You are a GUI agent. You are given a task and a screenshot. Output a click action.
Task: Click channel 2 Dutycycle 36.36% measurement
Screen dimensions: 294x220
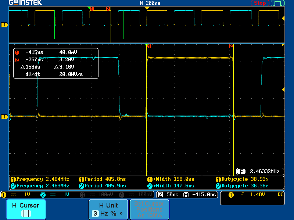click(x=242, y=186)
